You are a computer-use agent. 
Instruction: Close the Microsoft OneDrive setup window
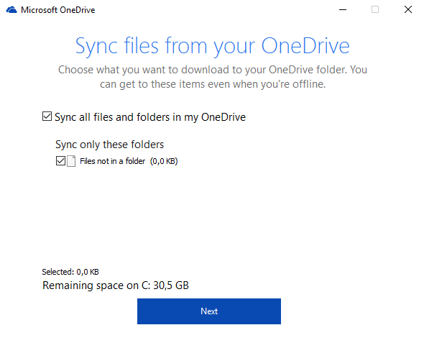point(407,10)
